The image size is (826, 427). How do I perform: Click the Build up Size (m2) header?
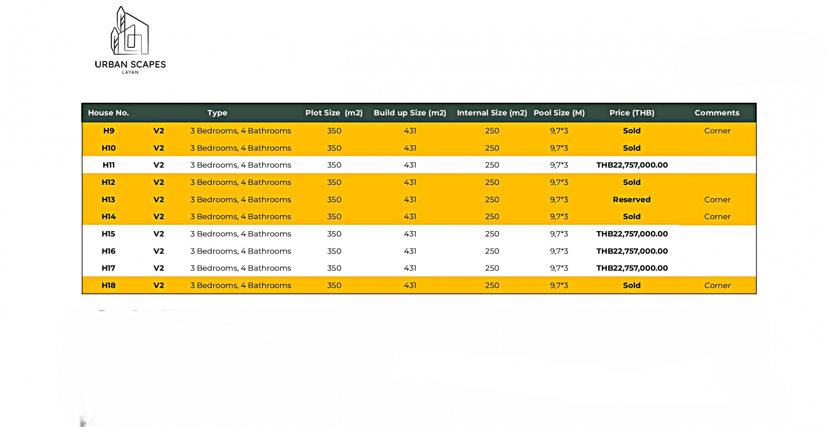410,113
